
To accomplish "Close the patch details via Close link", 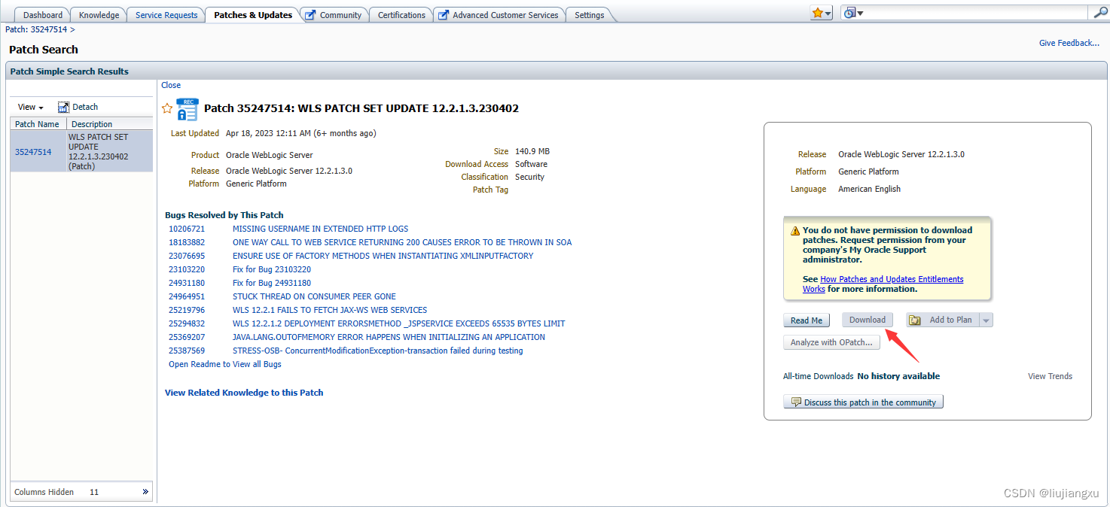I will (171, 85).
